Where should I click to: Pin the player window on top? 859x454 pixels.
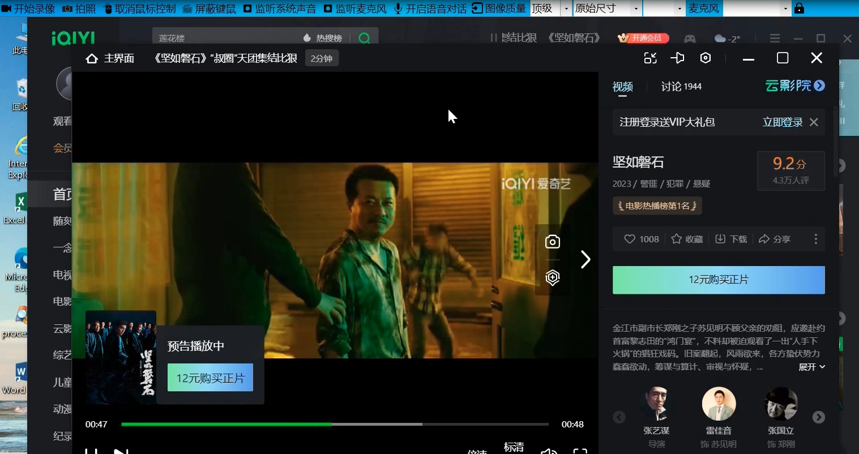tap(678, 57)
